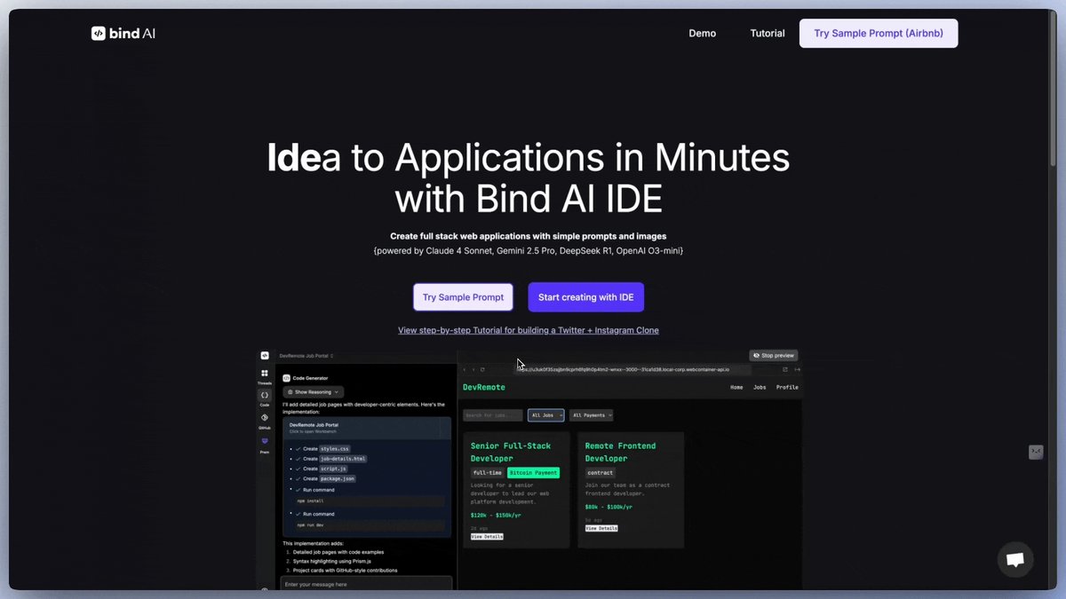
Task: Open the GitHub icon in IDE sidebar
Action: (x=265, y=420)
